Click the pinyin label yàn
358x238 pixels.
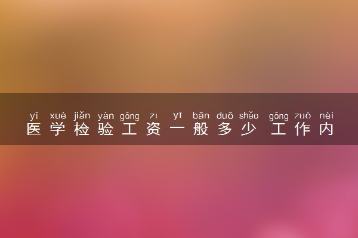(106, 116)
